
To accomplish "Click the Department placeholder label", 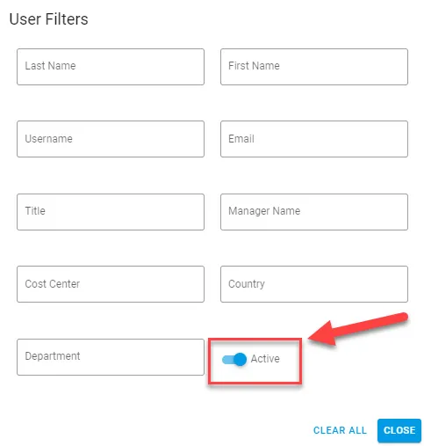I will pyautogui.click(x=53, y=356).
